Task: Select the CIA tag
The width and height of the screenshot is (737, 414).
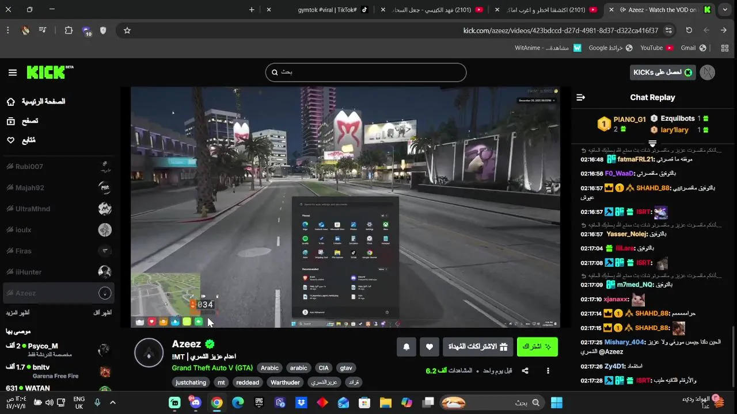Action: coord(324,368)
